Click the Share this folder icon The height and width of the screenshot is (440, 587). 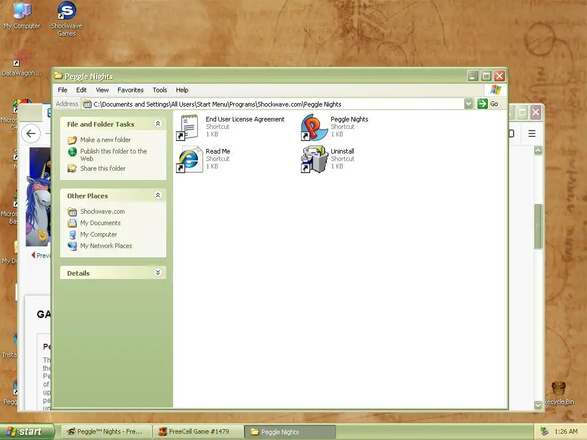coord(72,168)
